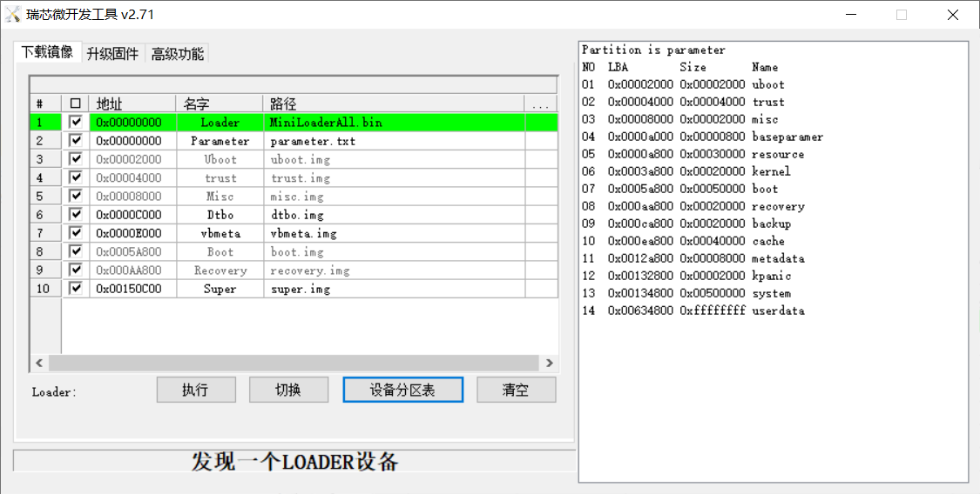The height and width of the screenshot is (494, 980).
Task: Click the kpanic line in partition log
Action: pos(686,275)
